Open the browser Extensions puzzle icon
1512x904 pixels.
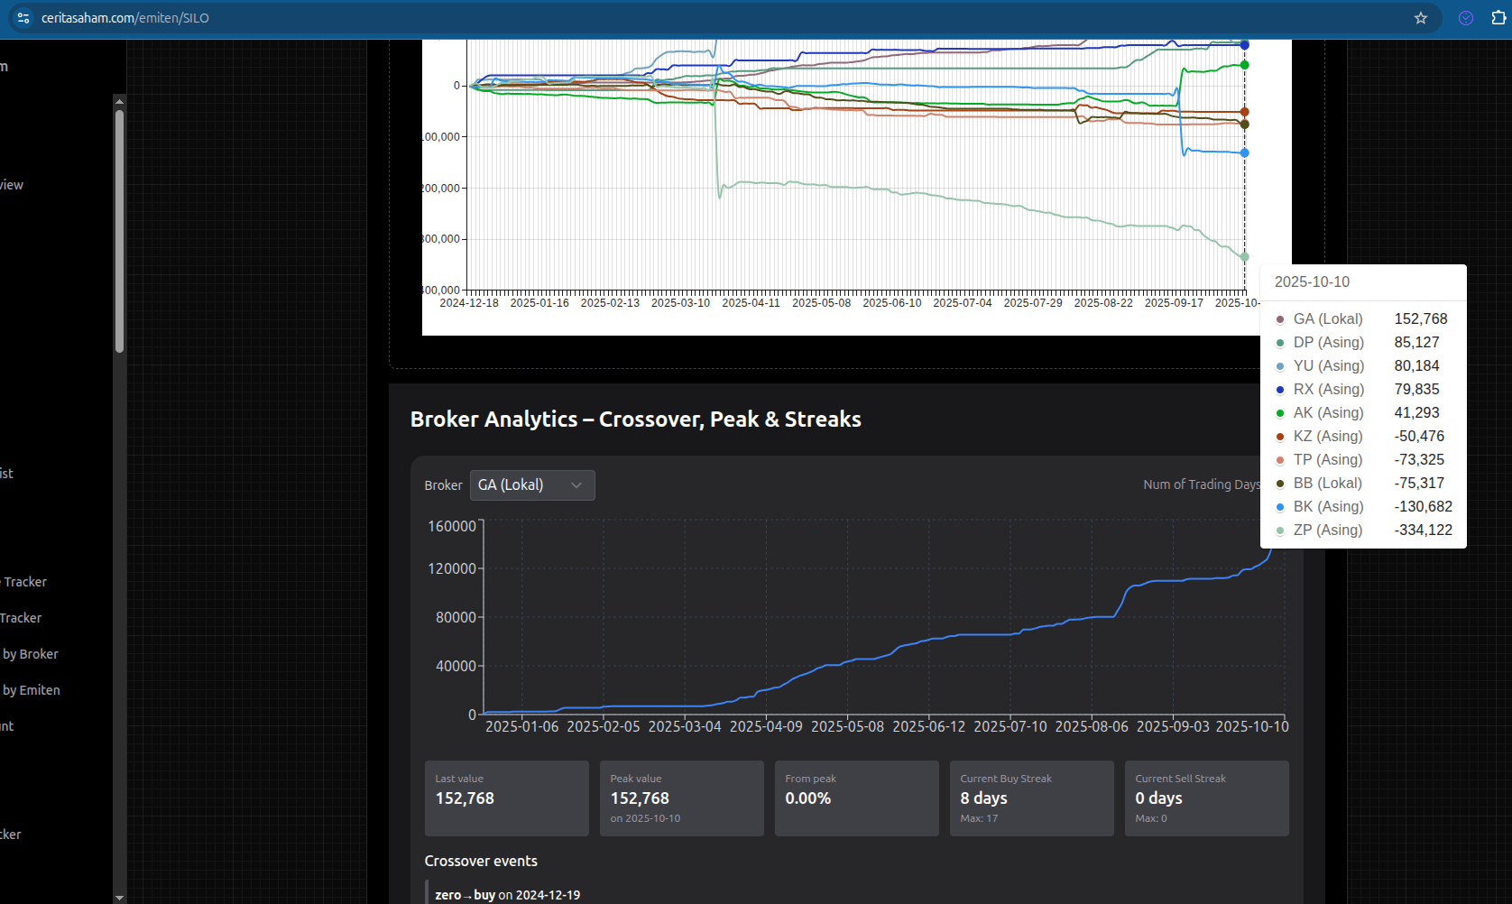click(1498, 18)
